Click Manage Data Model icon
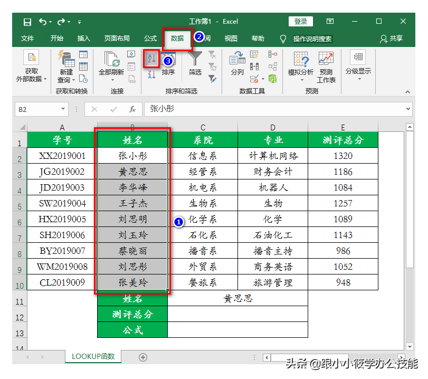Screen dimensions: 428x379 [273, 79]
